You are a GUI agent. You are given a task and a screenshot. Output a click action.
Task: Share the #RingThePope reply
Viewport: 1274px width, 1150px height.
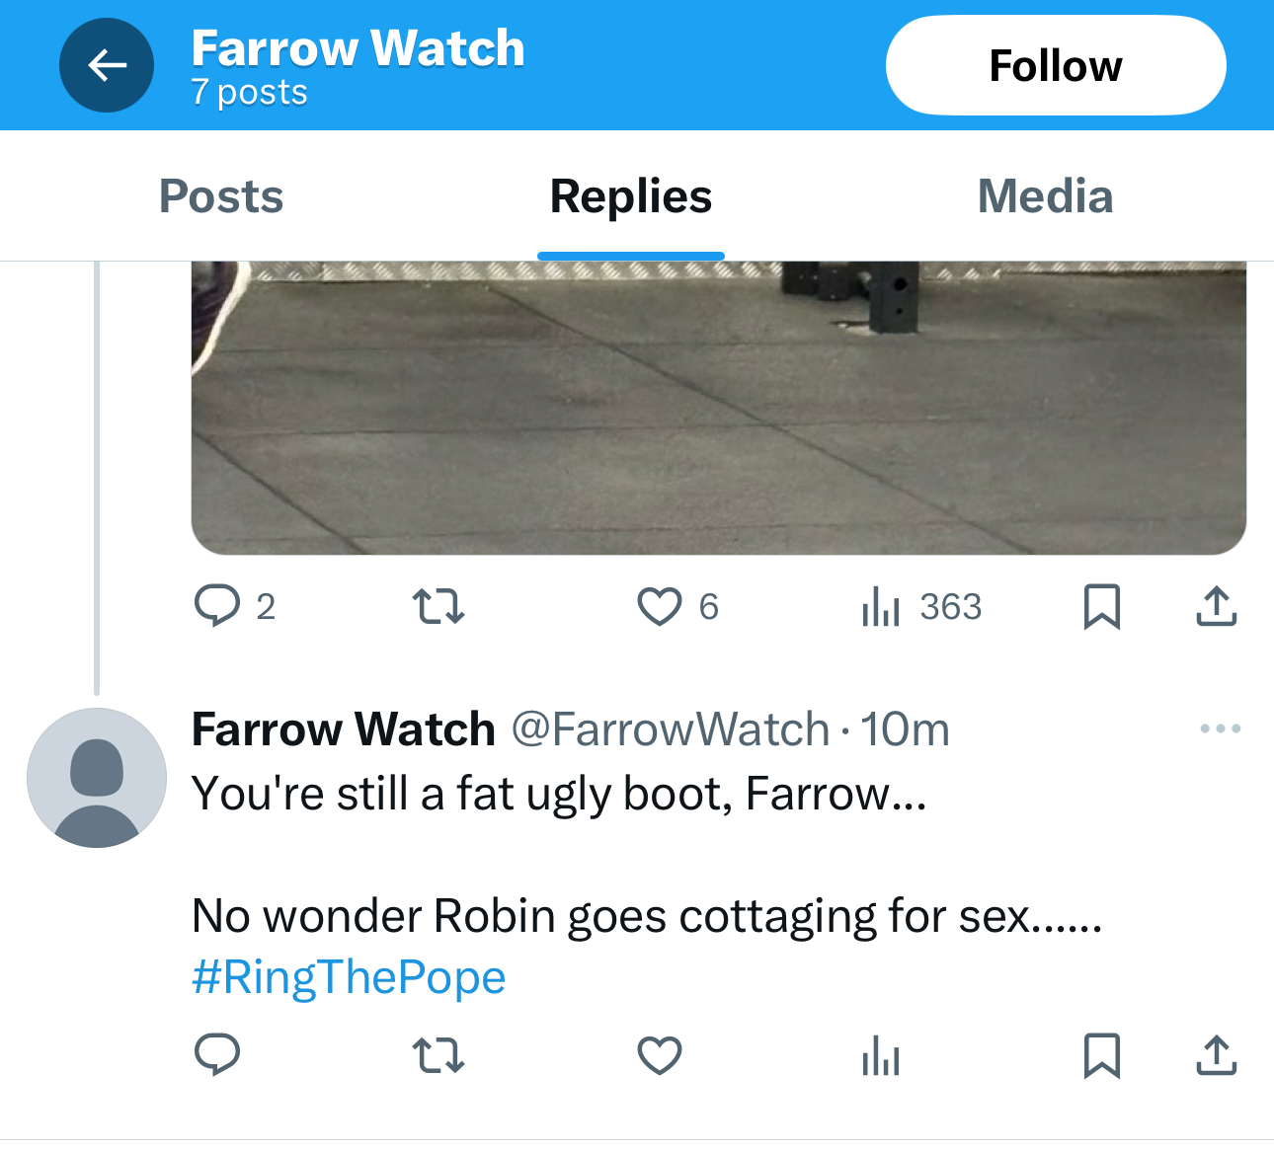pos(1216,1055)
